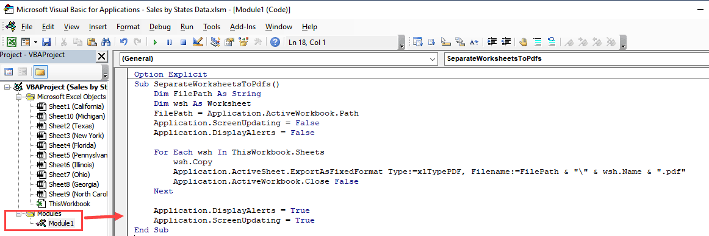Close the Project - VBAProject pane
The image size is (709, 236).
[102, 57]
